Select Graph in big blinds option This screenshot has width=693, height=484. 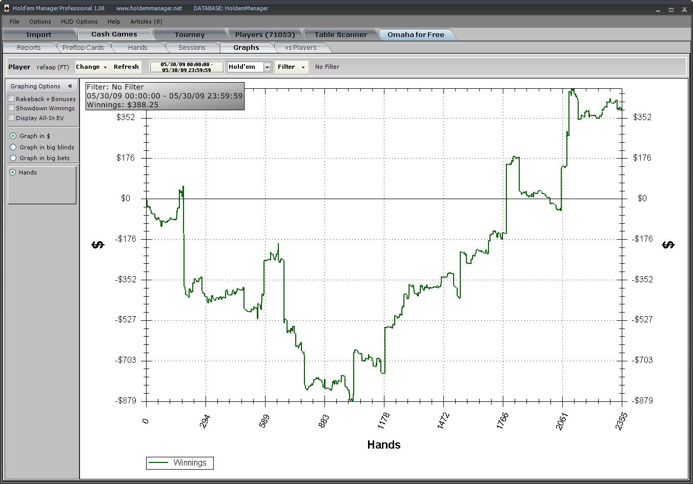[13, 147]
